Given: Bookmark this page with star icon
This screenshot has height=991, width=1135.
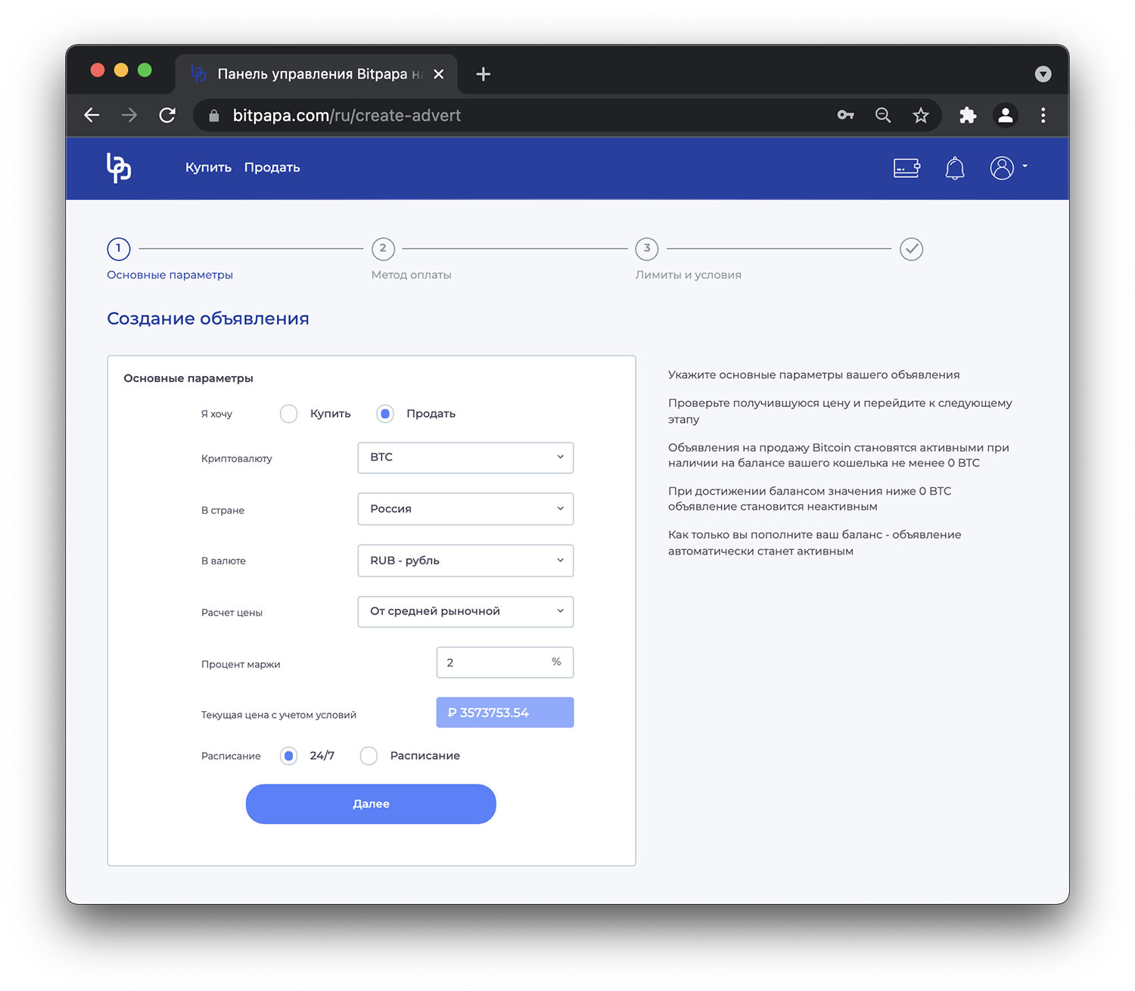Looking at the screenshot, I should (x=920, y=115).
